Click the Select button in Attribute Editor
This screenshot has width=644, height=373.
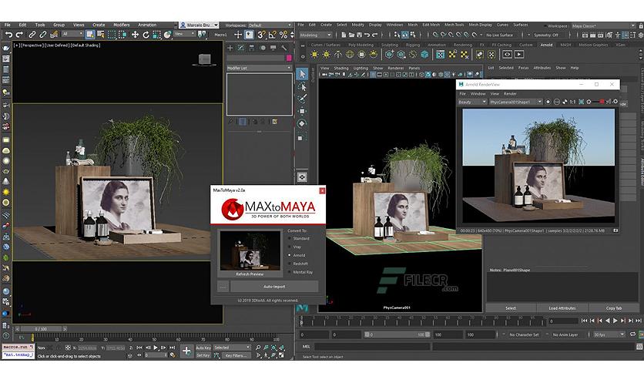point(511,307)
